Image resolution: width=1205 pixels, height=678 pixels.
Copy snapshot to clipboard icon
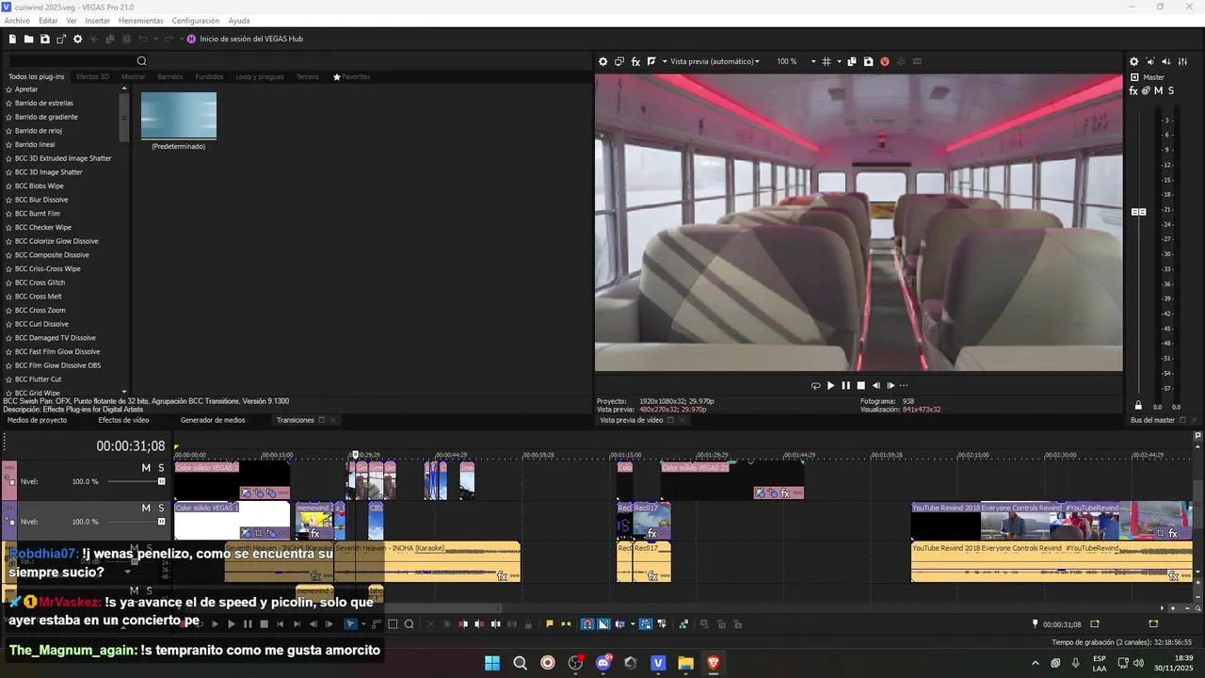852,62
